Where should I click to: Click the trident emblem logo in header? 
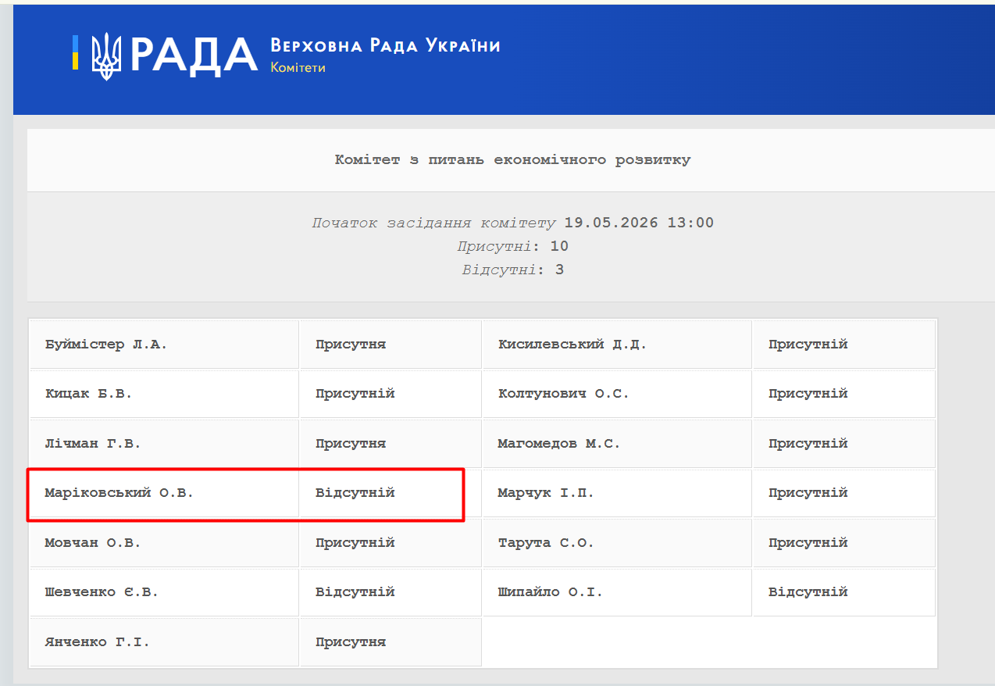(x=105, y=56)
